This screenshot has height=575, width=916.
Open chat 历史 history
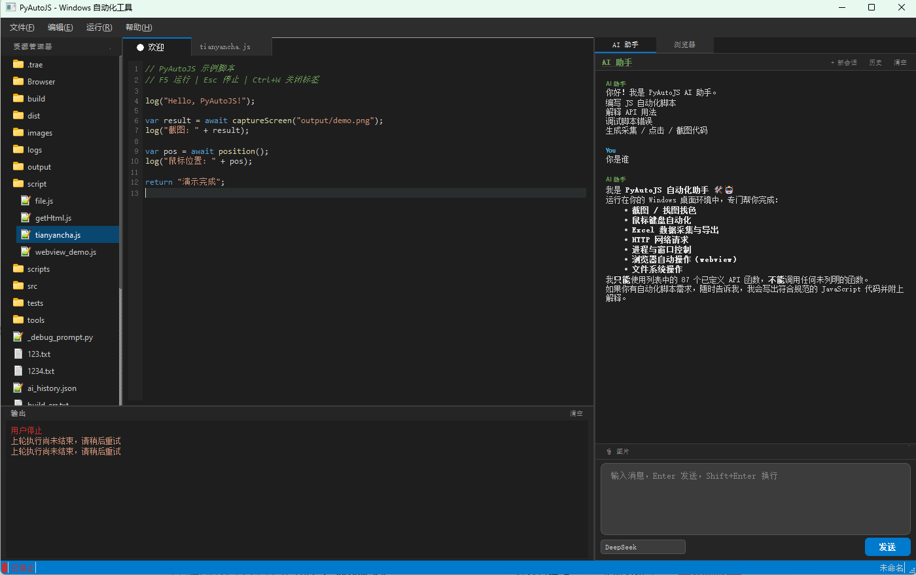(x=875, y=63)
